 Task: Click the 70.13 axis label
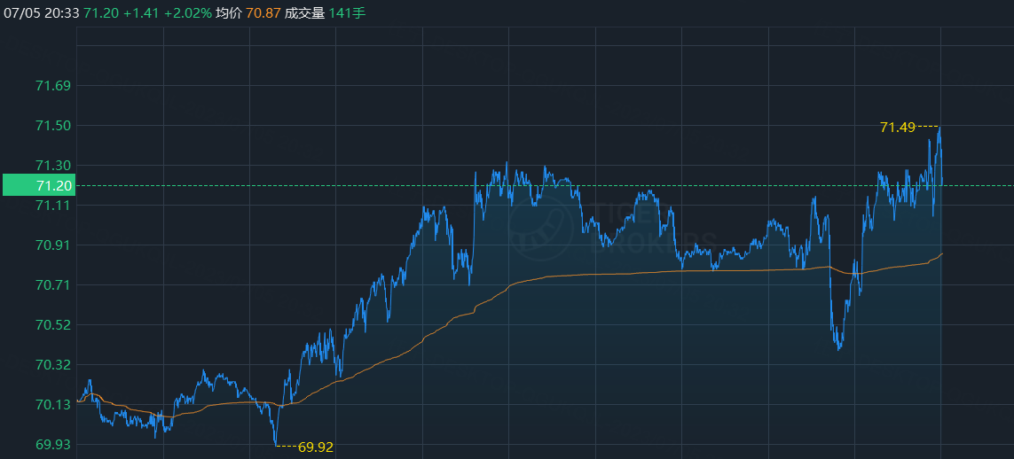point(53,405)
